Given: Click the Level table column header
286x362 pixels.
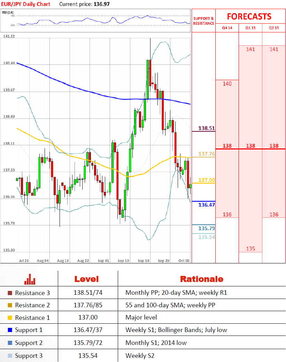Looking at the screenshot, I should [x=86, y=279].
